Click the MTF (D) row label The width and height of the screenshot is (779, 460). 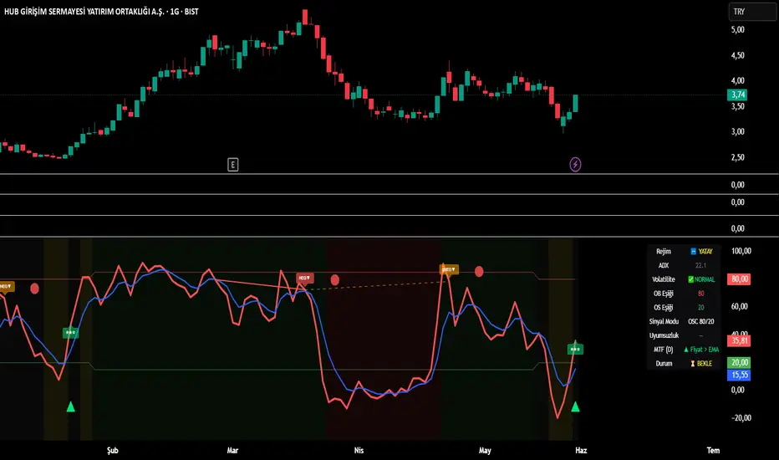click(664, 350)
